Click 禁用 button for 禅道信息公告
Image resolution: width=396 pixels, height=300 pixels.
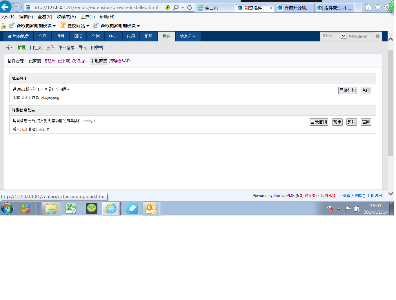[337, 122]
